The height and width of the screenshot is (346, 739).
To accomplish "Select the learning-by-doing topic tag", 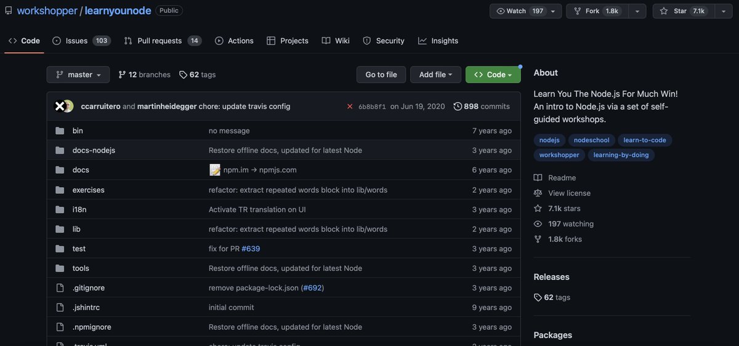I will pos(621,155).
